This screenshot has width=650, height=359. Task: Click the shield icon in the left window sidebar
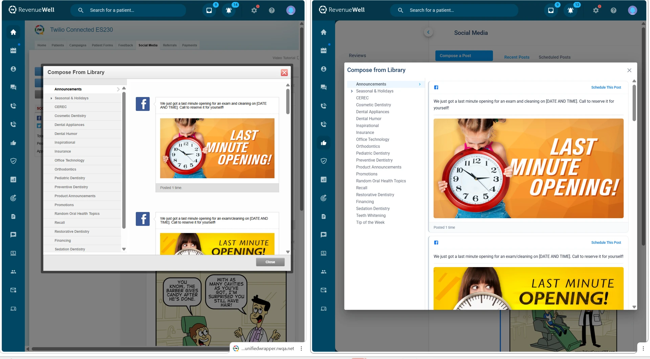click(13, 161)
